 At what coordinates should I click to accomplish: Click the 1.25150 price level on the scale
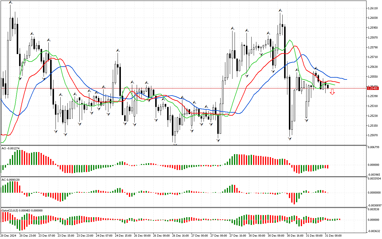pyautogui.click(x=373, y=126)
